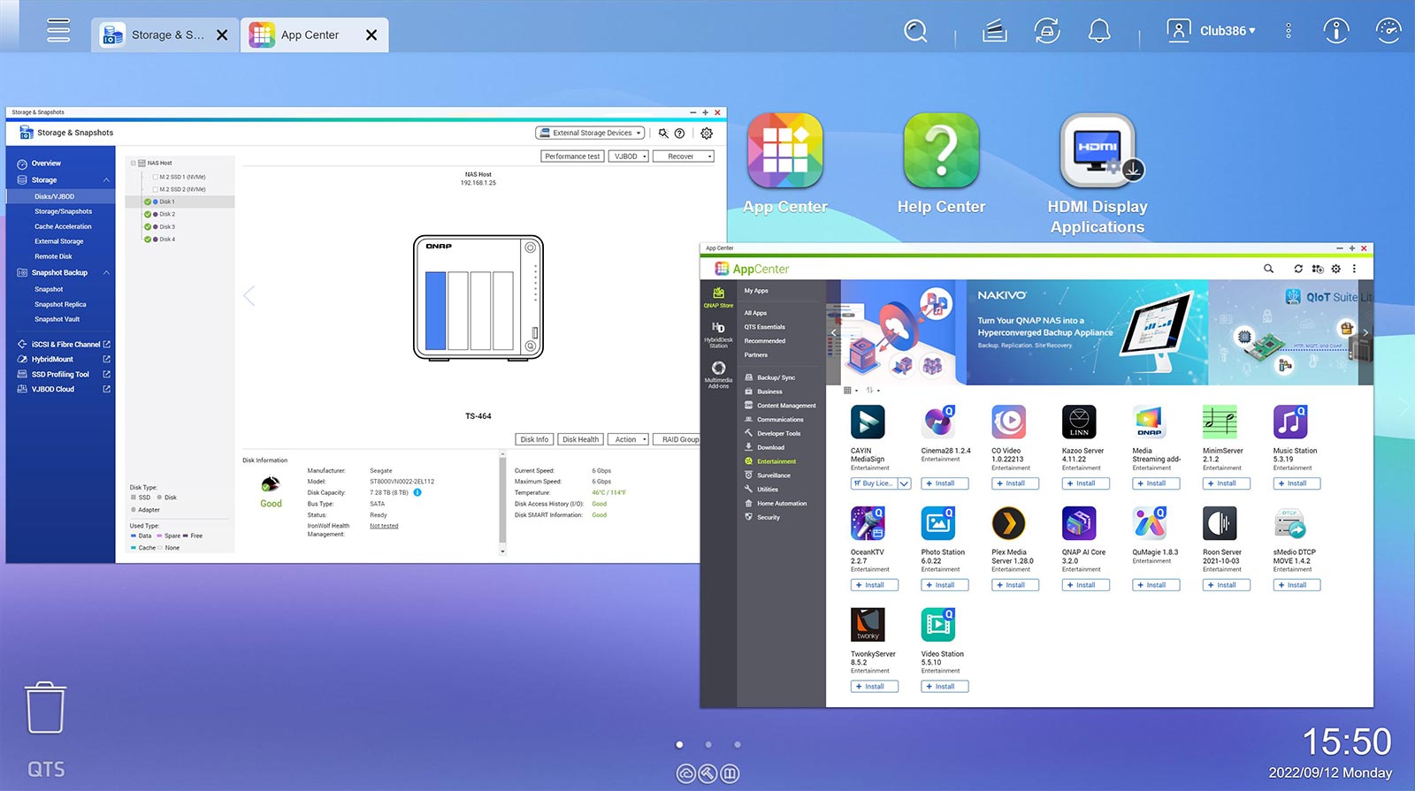
Task: Click the Plex Media Server app icon
Action: (x=1008, y=523)
